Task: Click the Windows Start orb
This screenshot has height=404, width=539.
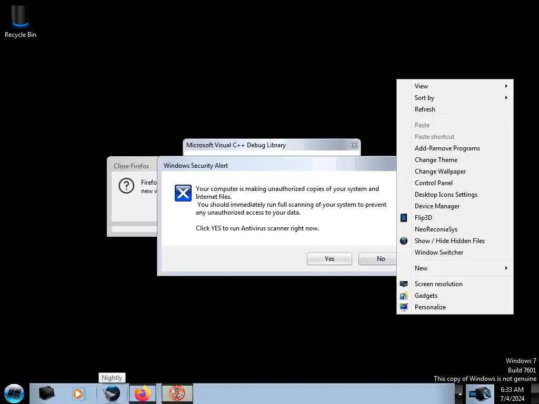Action: pos(14,393)
